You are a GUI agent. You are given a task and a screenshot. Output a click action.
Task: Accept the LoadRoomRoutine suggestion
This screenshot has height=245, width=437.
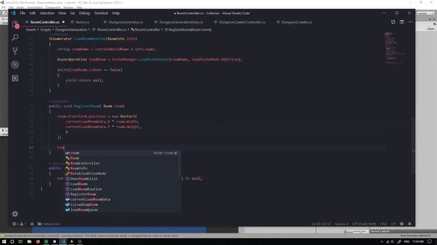(123, 189)
